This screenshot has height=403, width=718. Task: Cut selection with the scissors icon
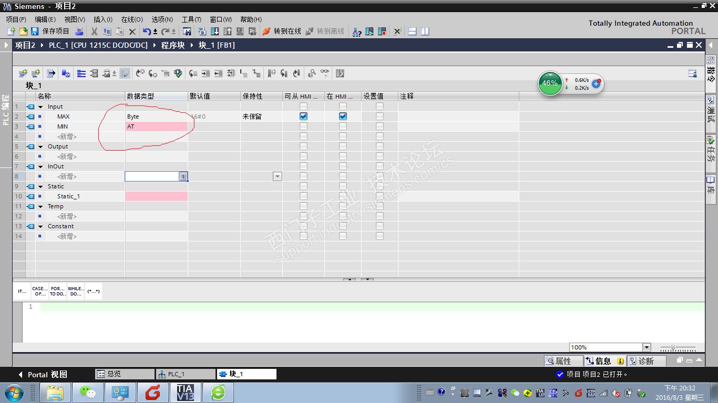[95, 31]
